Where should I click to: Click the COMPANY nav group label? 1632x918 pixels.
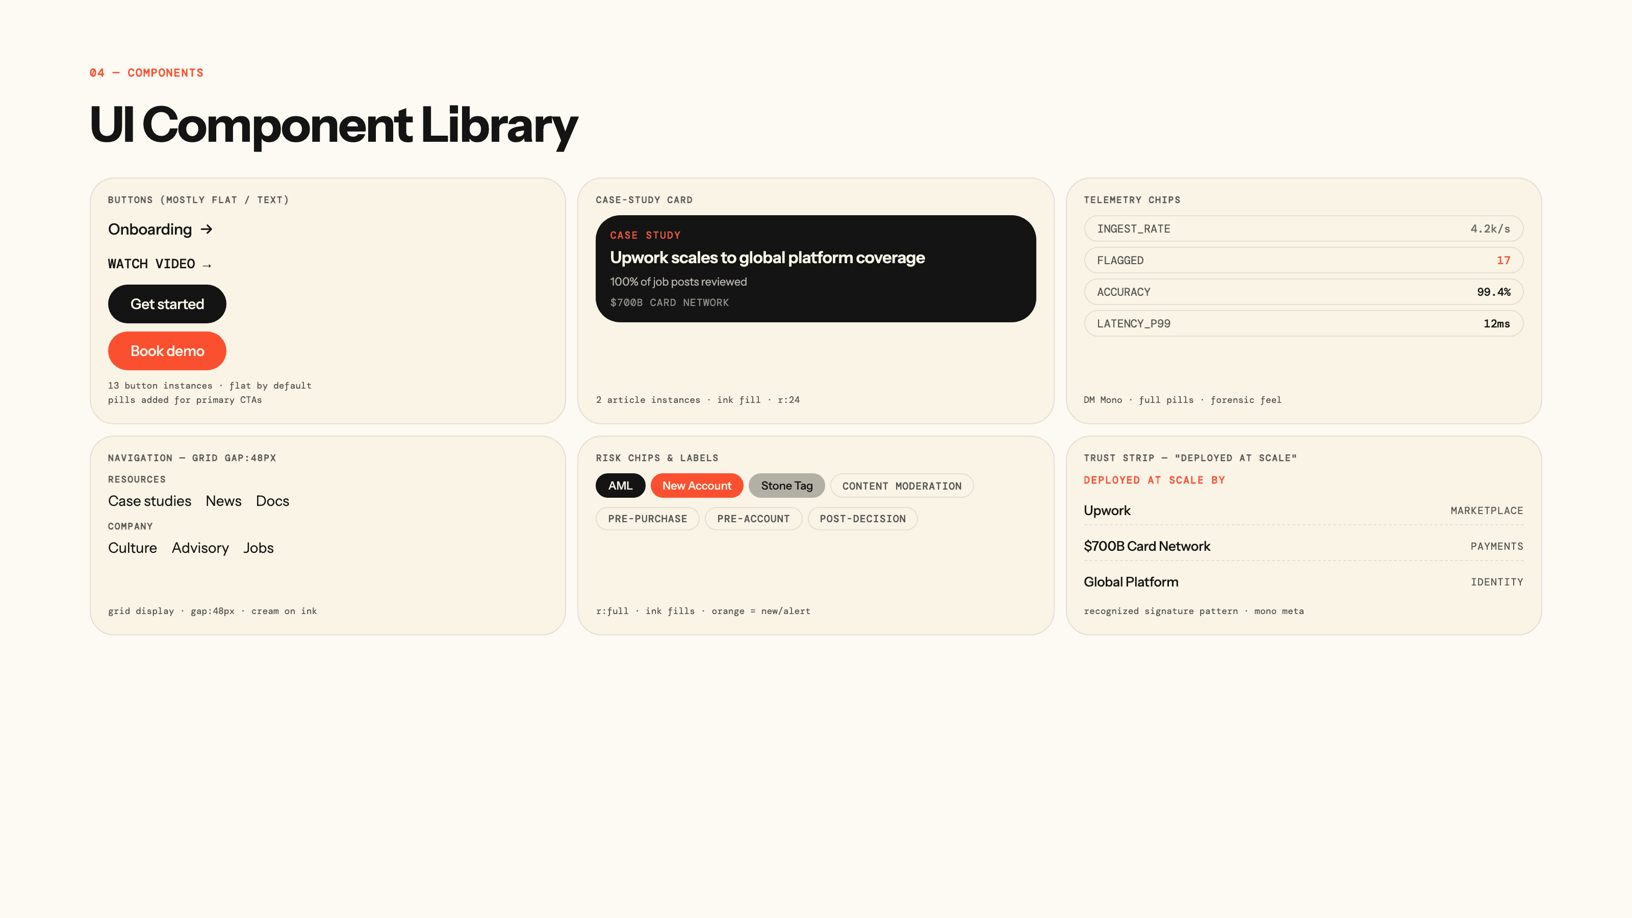click(131, 526)
